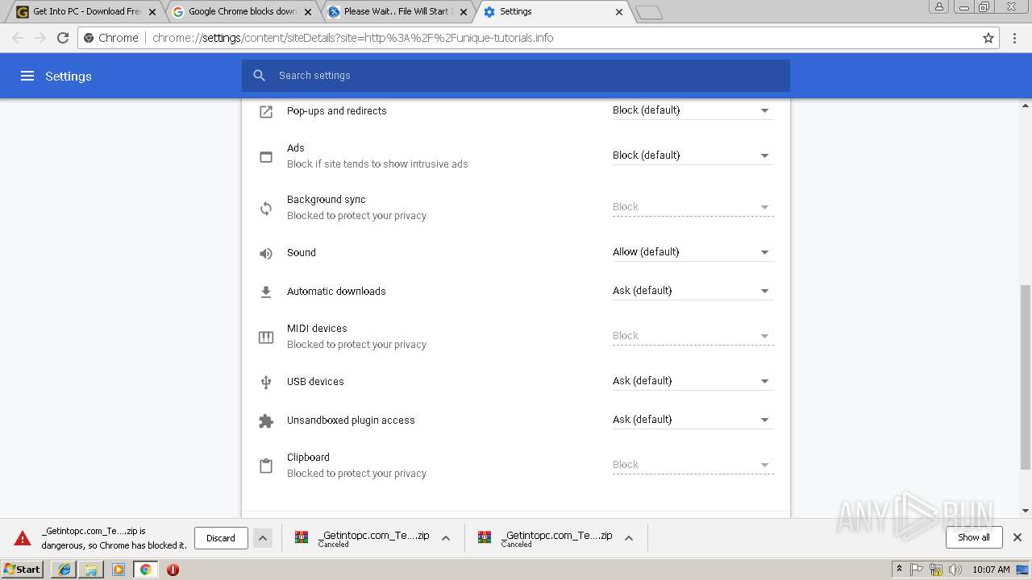Click the Sound speaker icon
This screenshot has height=580, width=1032.
click(266, 253)
